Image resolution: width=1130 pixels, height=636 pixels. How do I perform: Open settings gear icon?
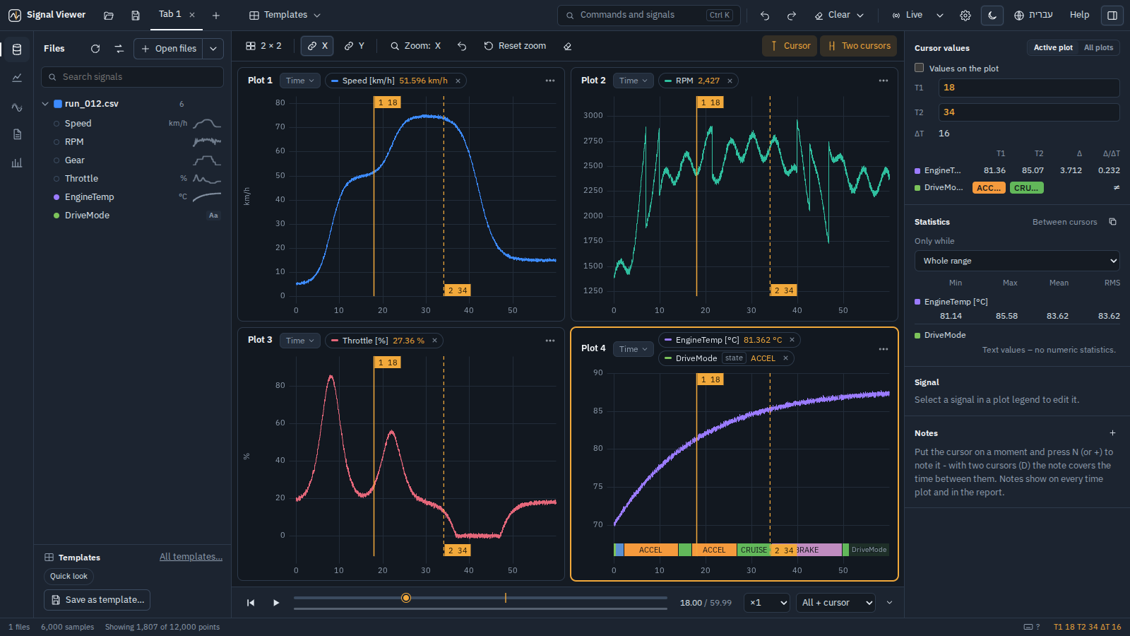965,15
